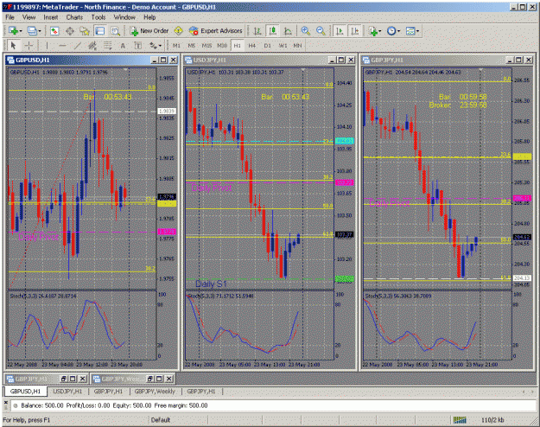The width and height of the screenshot is (540, 427).
Task: Open the Insert menu
Action: click(x=51, y=17)
